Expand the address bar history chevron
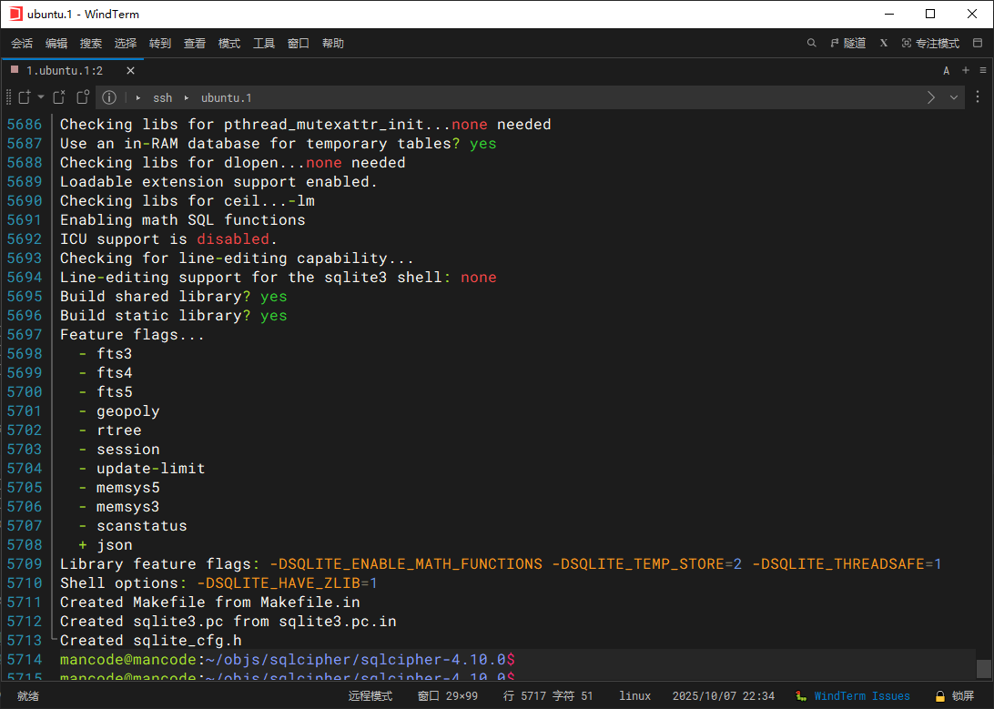 (x=954, y=97)
